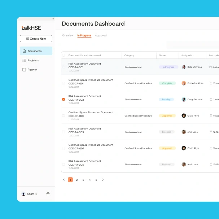Click the talkHSE logo
The image size is (219, 219).
[x=31, y=28]
